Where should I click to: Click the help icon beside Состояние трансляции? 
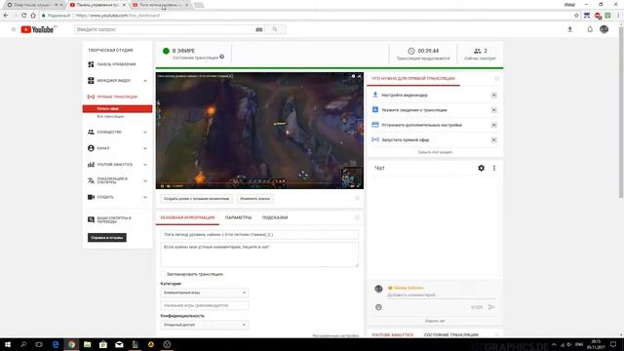pos(222,57)
